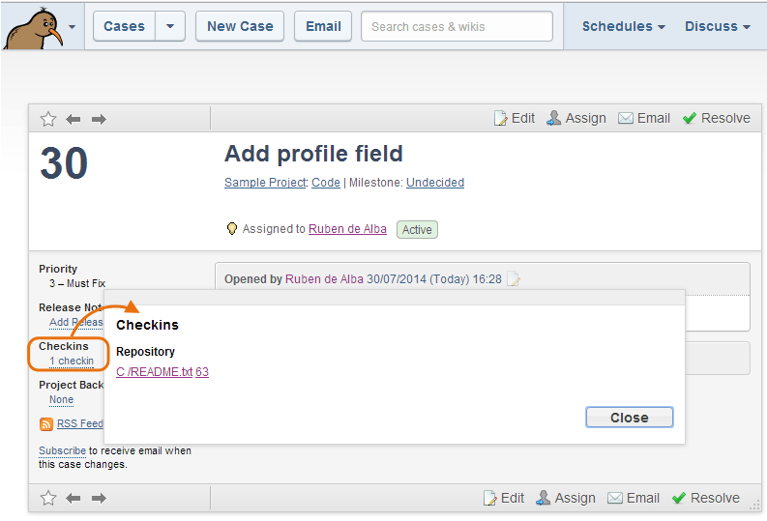
Task: Go to previous case with top left arrow
Action: pos(74,119)
